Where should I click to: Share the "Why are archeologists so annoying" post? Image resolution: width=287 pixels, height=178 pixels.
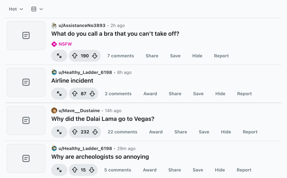tap(174, 170)
